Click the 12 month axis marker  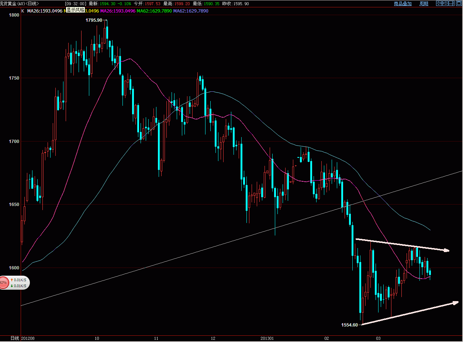[213, 338]
